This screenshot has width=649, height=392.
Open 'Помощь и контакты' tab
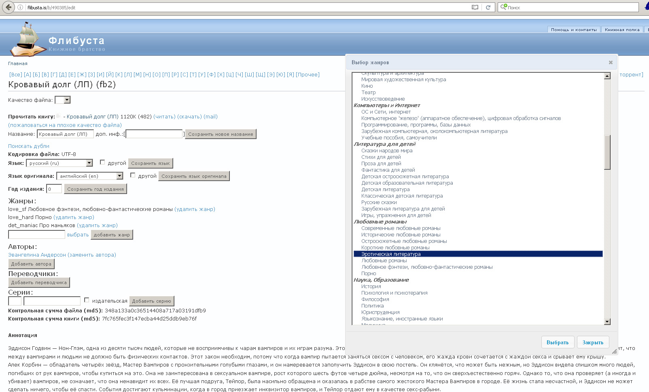coord(573,30)
